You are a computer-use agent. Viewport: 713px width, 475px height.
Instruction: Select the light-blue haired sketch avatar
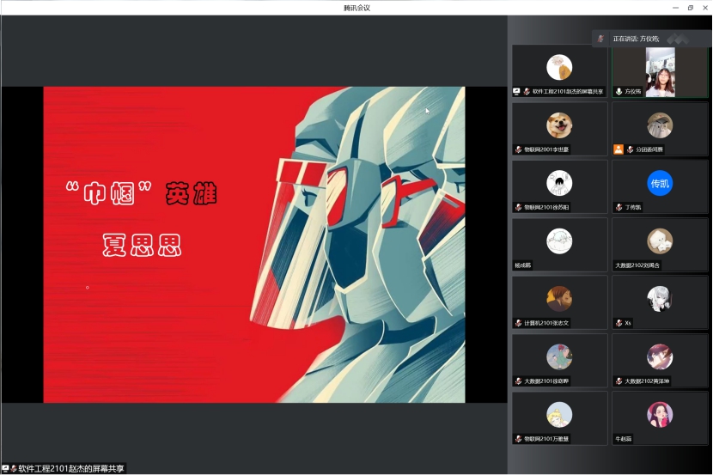click(559, 241)
